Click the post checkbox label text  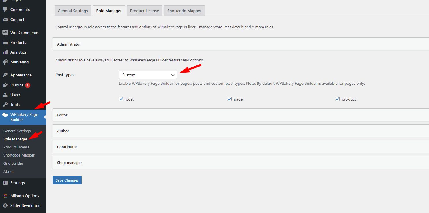click(x=130, y=99)
